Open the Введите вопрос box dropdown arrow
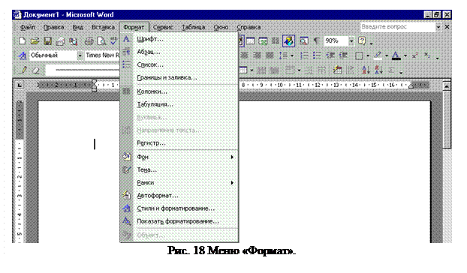 [x=438, y=27]
